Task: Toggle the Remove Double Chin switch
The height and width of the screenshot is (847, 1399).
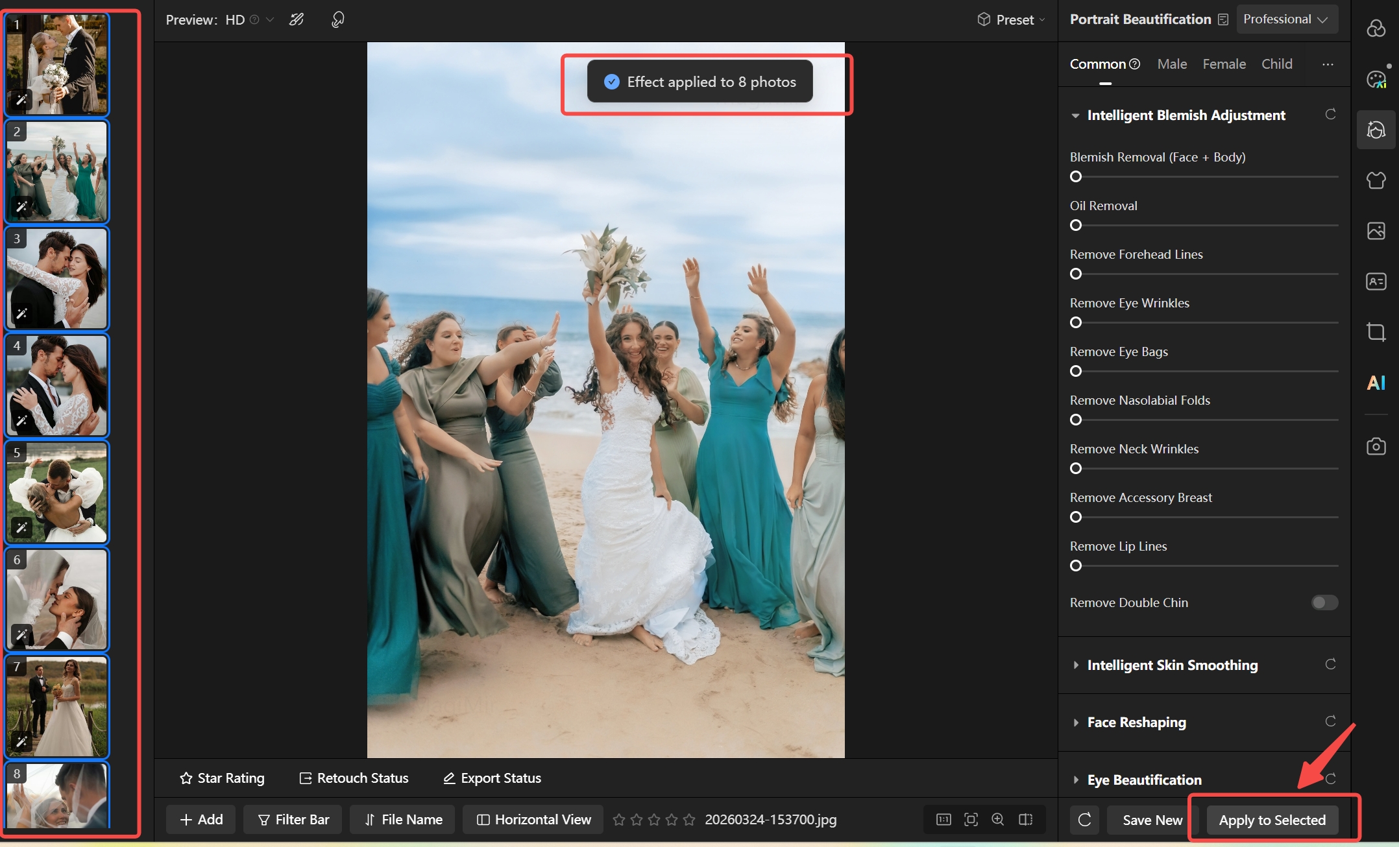Action: [x=1324, y=602]
